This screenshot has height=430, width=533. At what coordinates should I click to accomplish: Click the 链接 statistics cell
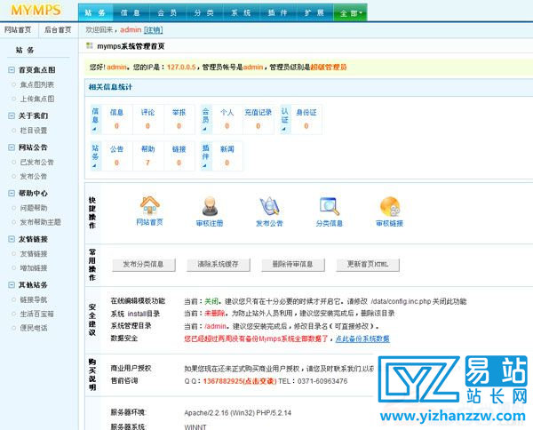pyautogui.click(x=179, y=156)
